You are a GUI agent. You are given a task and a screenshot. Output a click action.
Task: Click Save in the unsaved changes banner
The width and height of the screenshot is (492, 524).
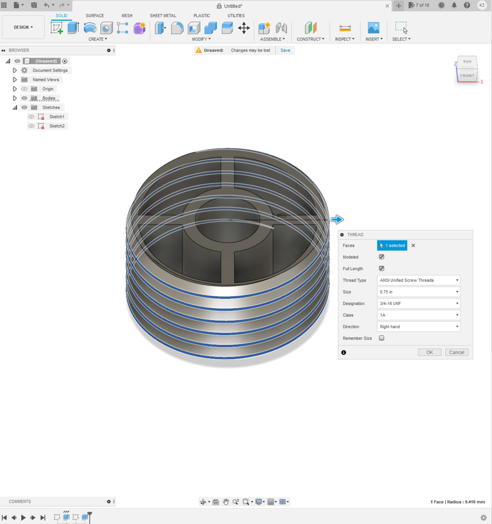point(285,50)
